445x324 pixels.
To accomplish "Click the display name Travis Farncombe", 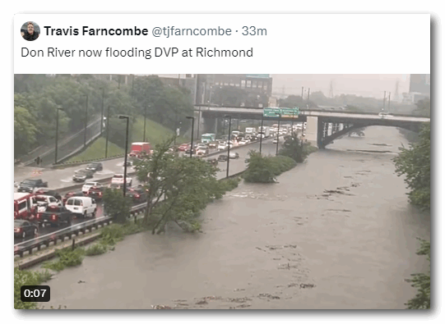I will (96, 31).
